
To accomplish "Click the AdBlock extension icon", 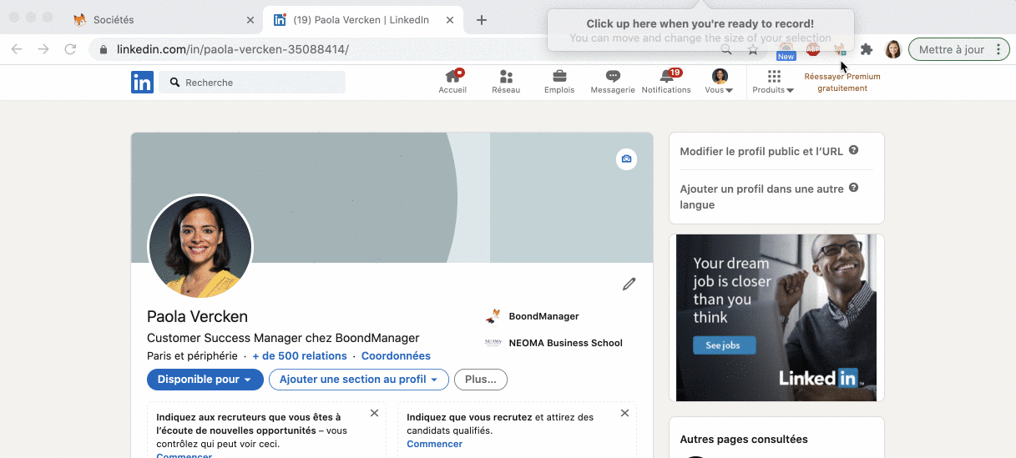I will [x=813, y=50].
